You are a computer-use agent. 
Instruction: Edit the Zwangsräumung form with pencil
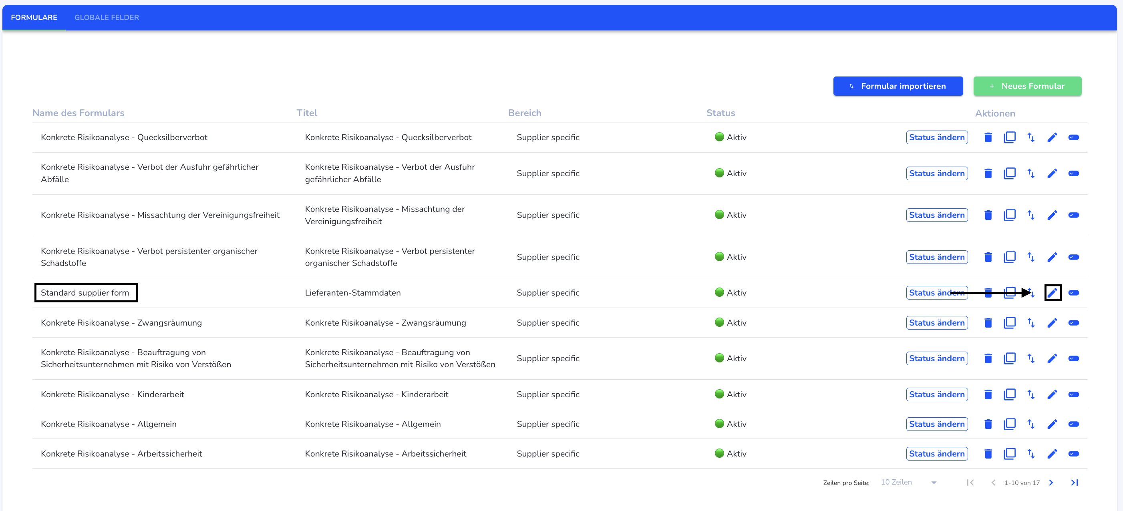tap(1053, 323)
